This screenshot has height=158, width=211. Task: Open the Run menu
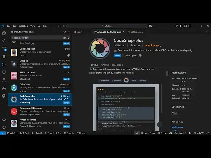[x=45, y=26]
